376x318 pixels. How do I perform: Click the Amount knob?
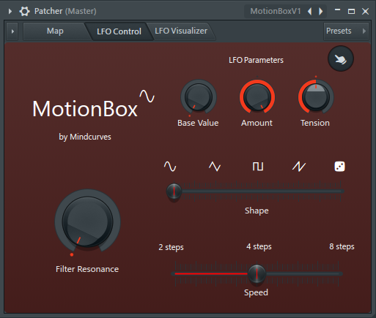pyautogui.click(x=257, y=97)
